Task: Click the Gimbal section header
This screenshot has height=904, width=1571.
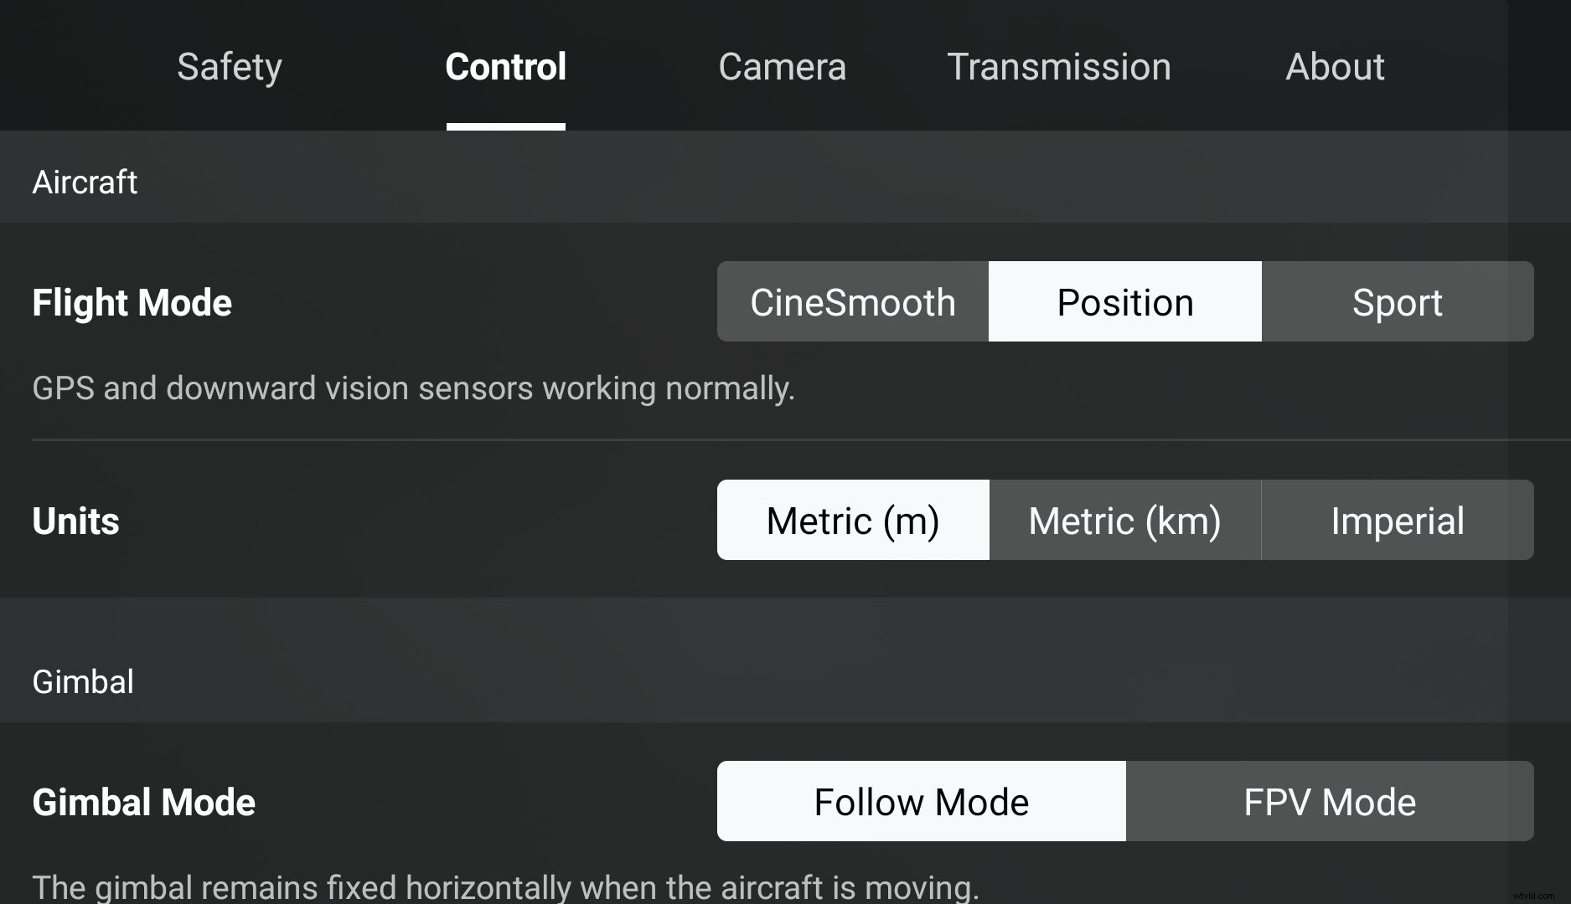Action: click(x=83, y=681)
